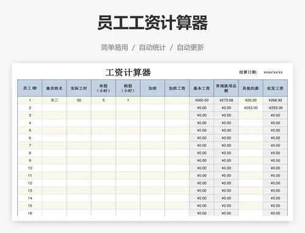Click the 其他扣款 column header
Screen dimensions: 305x233
pyautogui.click(x=251, y=88)
